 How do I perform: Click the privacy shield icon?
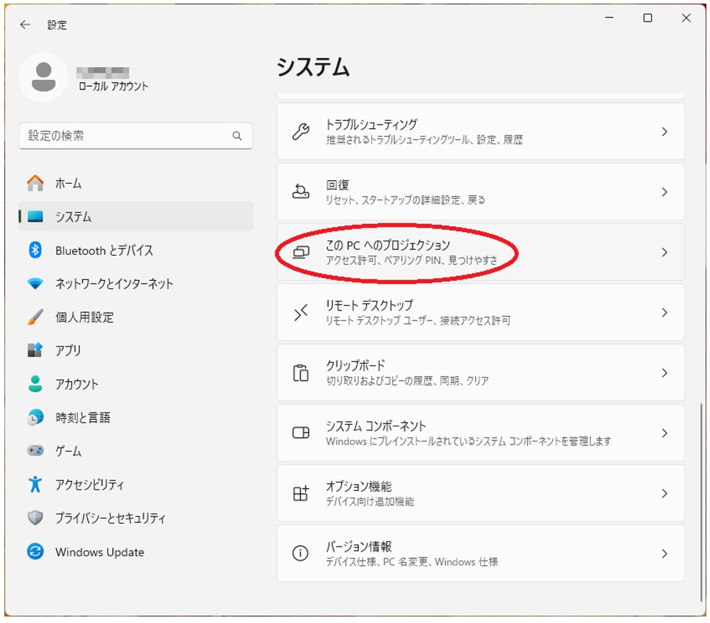[x=35, y=518]
